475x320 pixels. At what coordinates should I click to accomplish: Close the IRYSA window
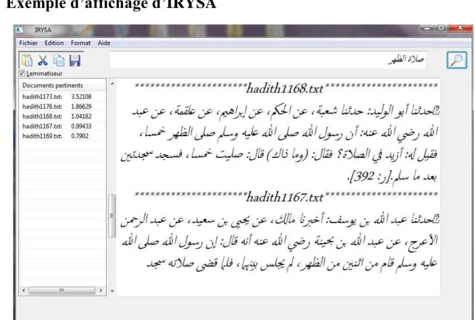(460, 28)
